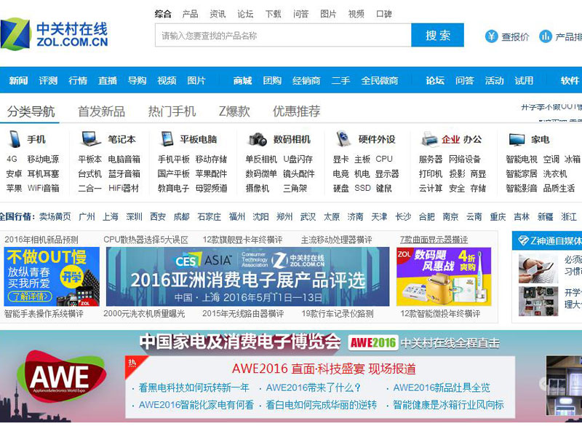Open 评测 in the blue navigation bar
Screen dimensions: 582x437
48,81
